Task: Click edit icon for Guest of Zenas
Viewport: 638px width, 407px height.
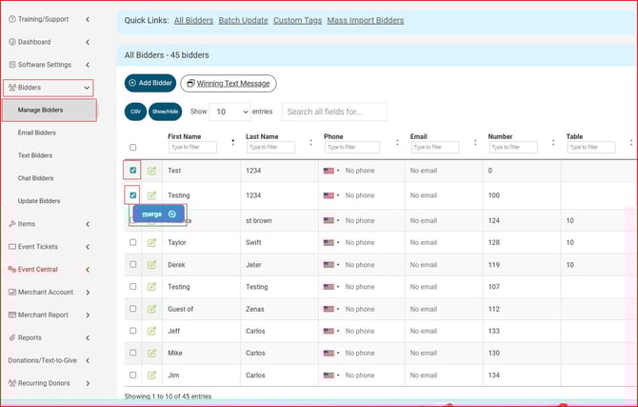Action: pos(151,309)
